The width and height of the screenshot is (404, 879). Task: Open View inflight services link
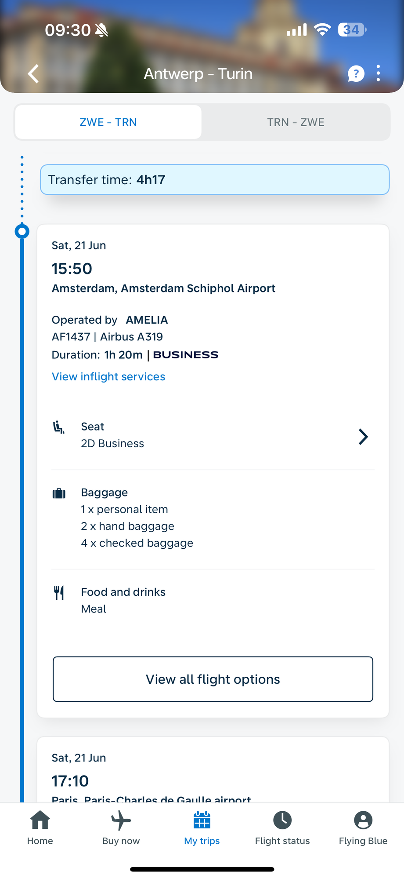(108, 376)
